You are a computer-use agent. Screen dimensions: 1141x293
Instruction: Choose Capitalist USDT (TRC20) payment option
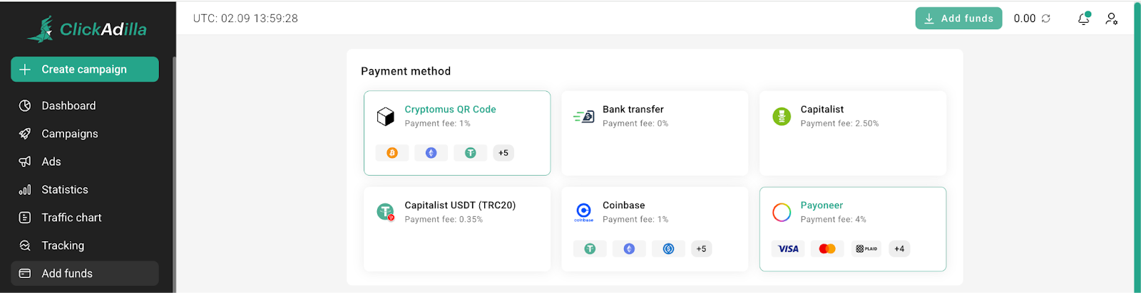(457, 228)
